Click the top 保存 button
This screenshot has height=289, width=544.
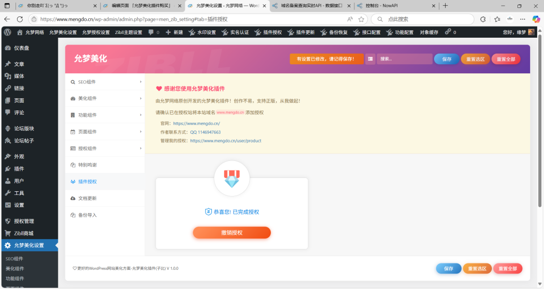click(446, 59)
